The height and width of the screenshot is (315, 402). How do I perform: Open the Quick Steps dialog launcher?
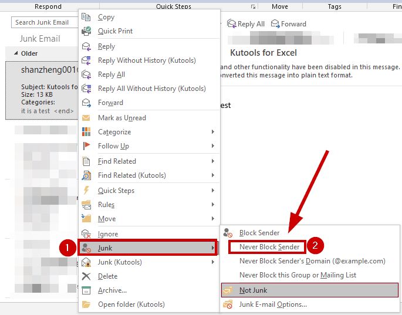pyautogui.click(x=253, y=6)
